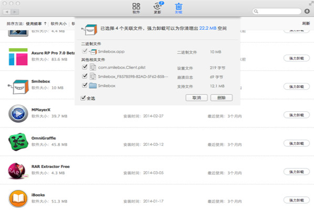314x211 pixels.
Task: Uncheck the Smilebox_FB578598 crash log checkbox
Action: click(85, 76)
